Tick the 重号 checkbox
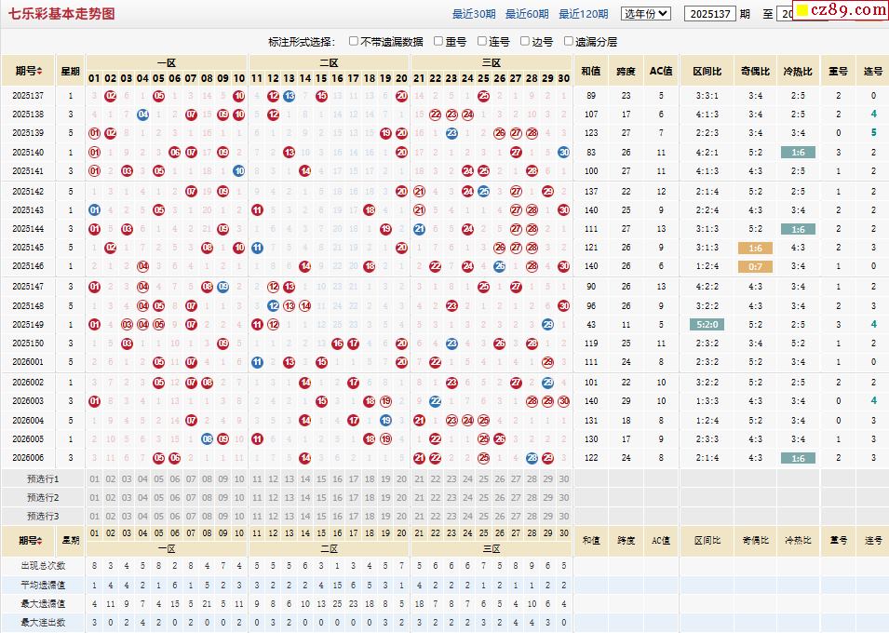This screenshot has width=889, height=633. (x=438, y=41)
